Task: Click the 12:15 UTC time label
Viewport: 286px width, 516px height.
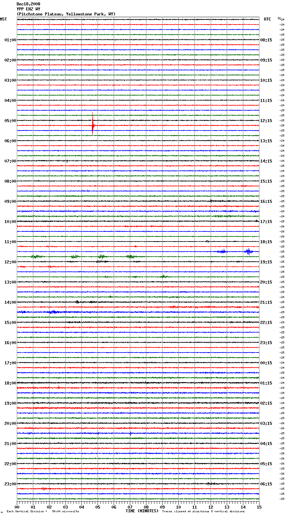Action: [266, 121]
